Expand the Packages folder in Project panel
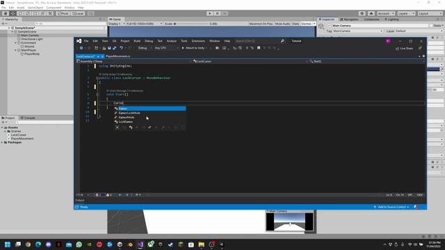 coord(2,142)
